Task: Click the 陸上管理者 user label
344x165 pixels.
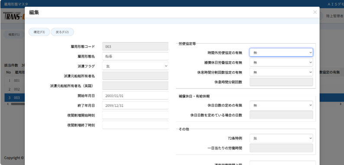Action: (334, 16)
